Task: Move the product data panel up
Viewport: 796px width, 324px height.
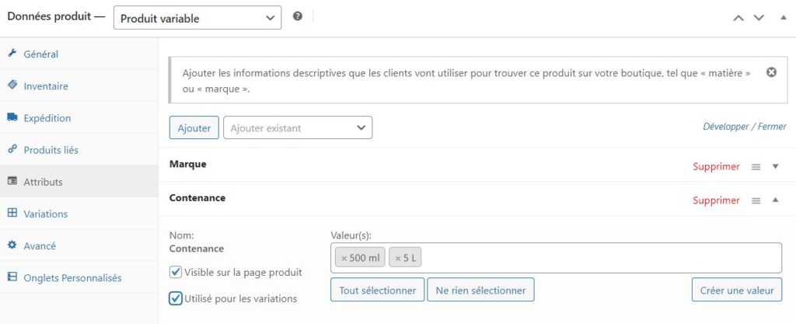Action: tap(738, 18)
